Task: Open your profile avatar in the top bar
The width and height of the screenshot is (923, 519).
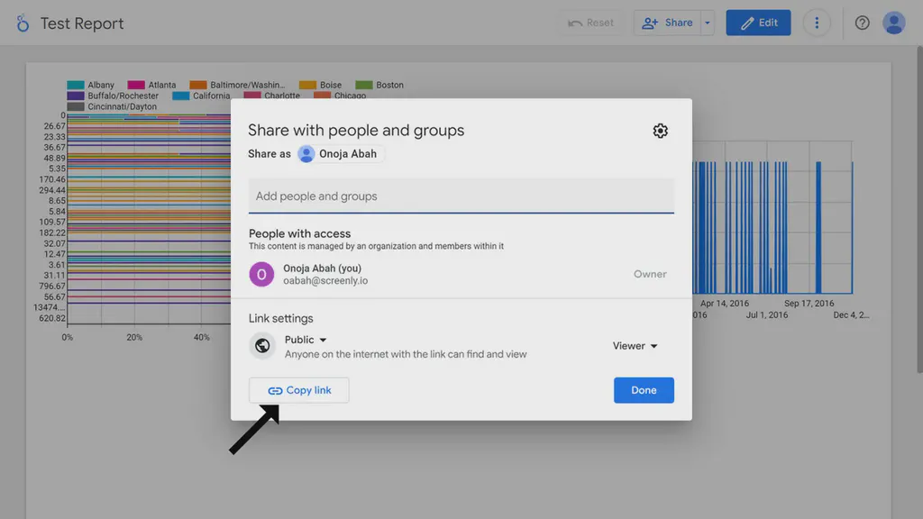Action: coord(893,23)
